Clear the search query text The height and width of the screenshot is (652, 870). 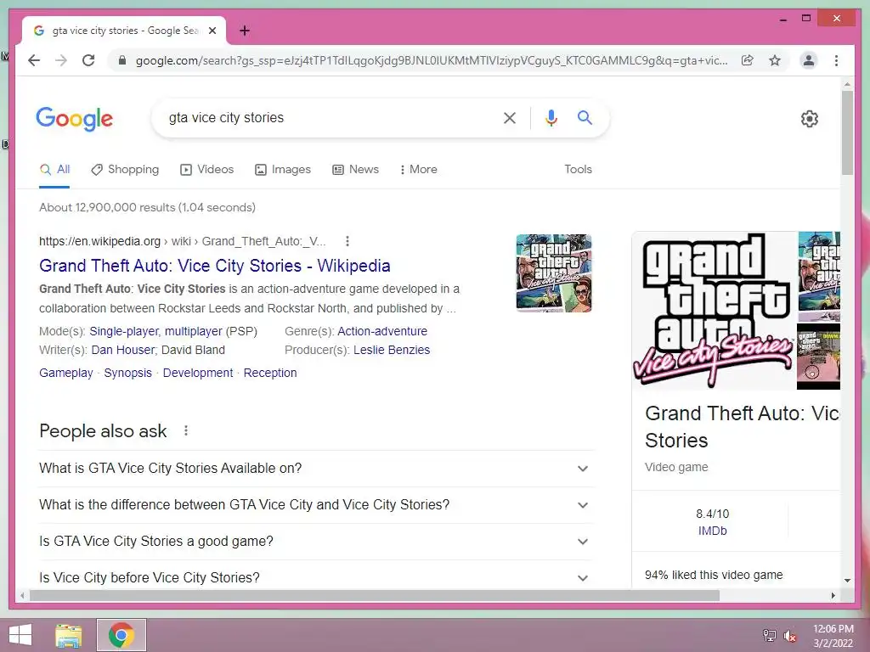click(x=510, y=117)
